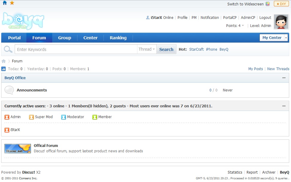
Task: Open the user avatar picture
Action: (281, 22)
